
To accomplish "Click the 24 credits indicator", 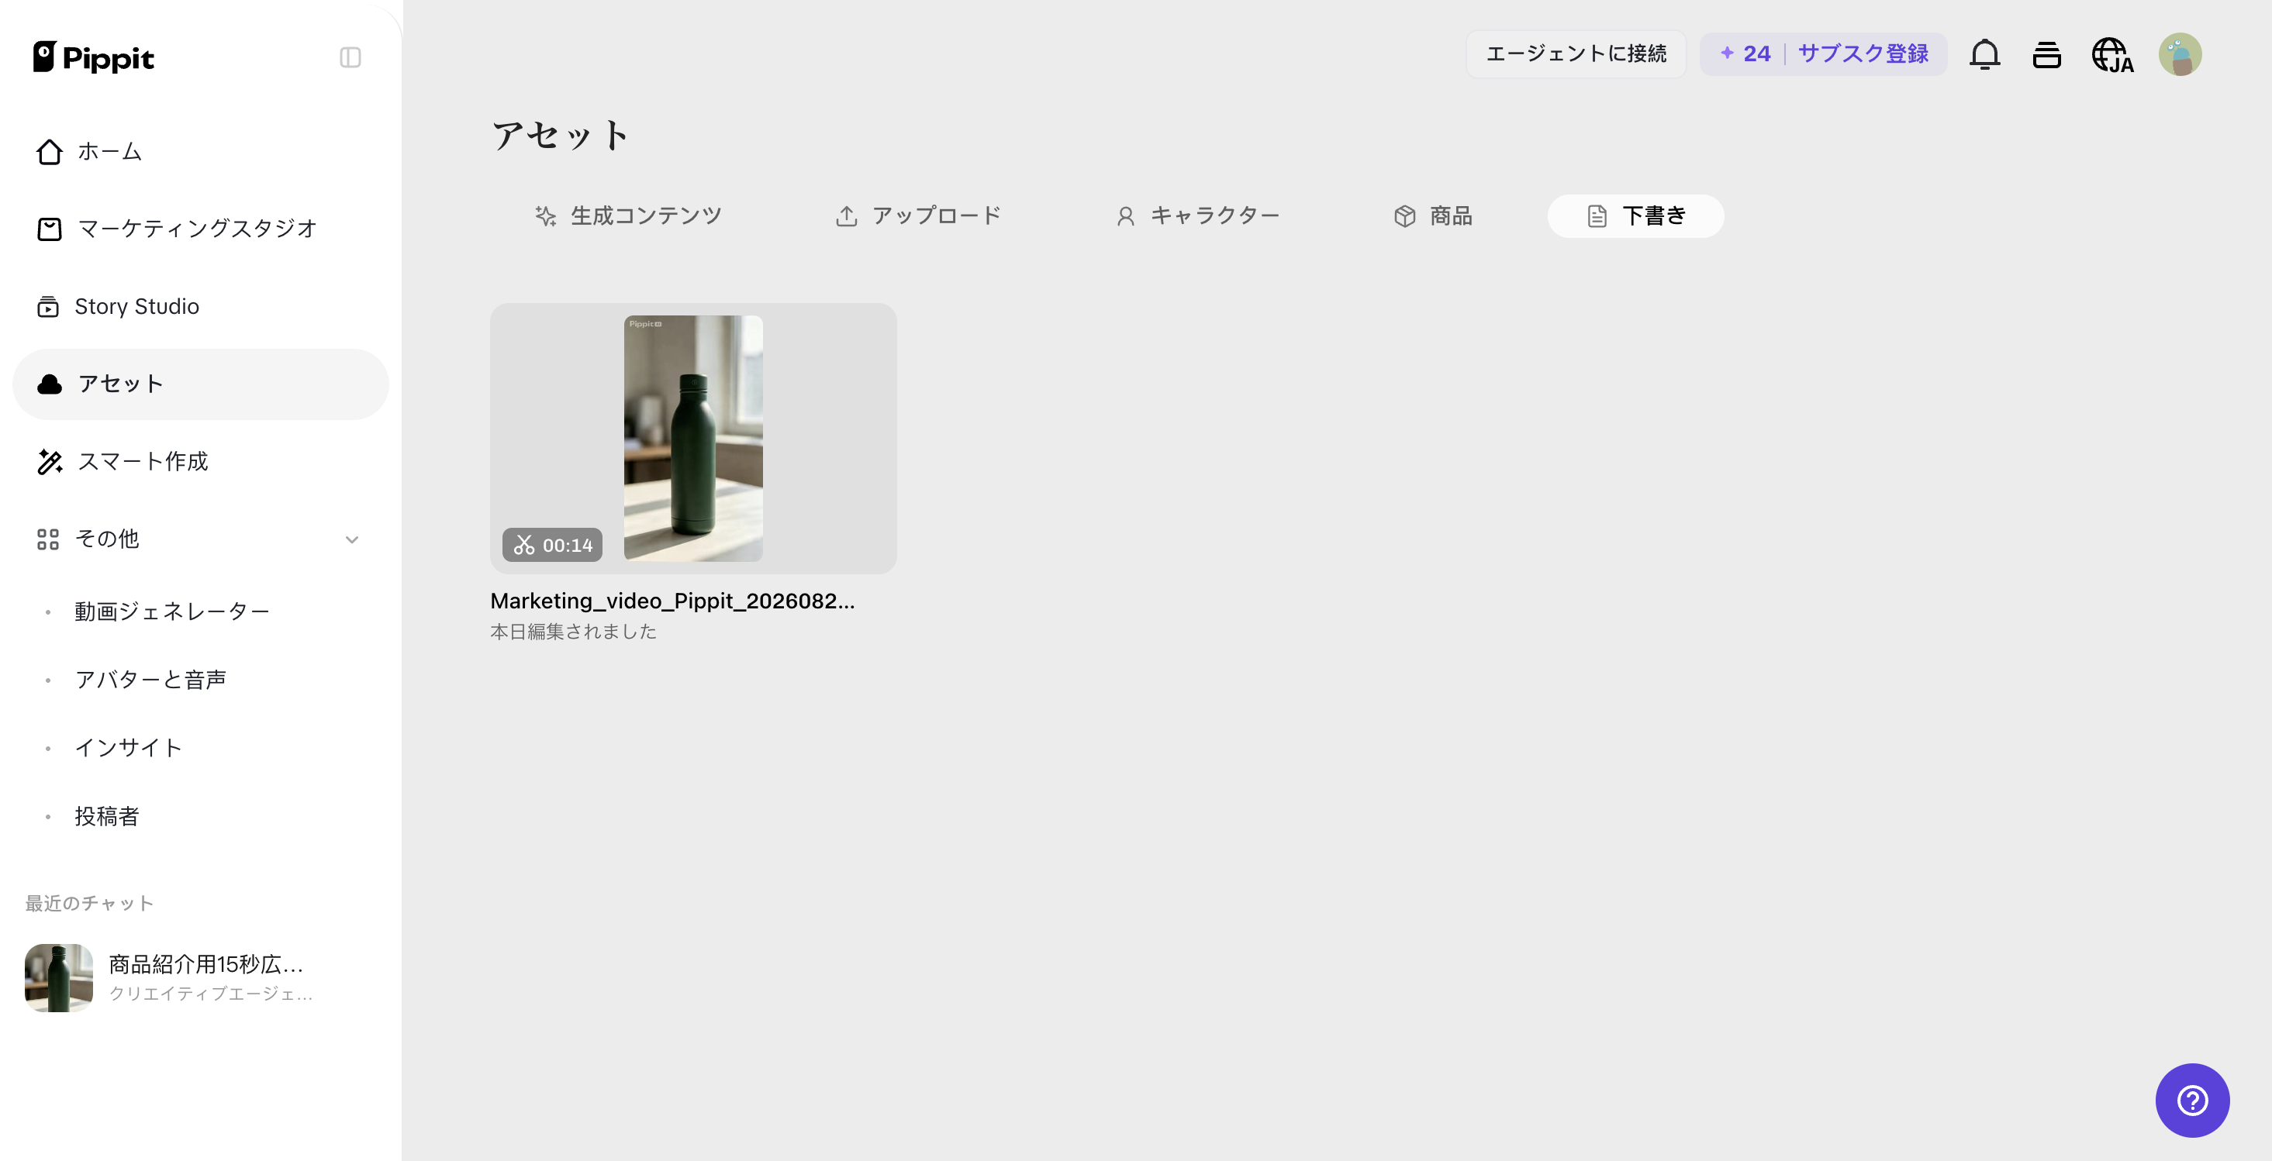I will click(x=1745, y=53).
